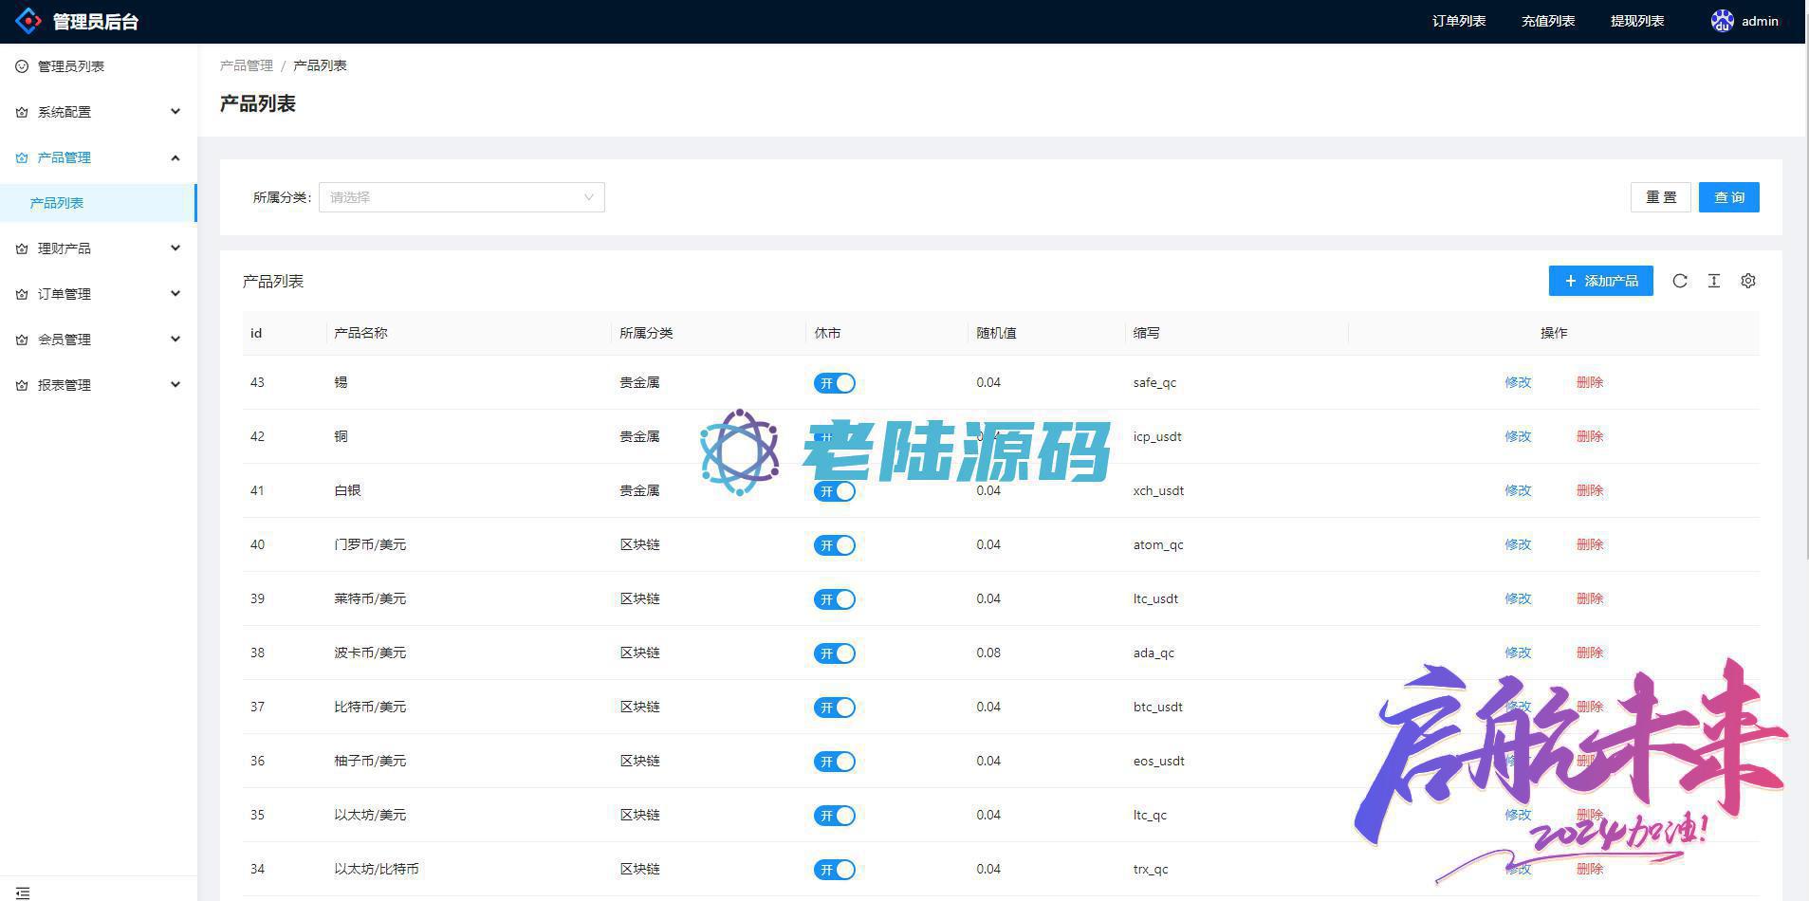Image resolution: width=1809 pixels, height=901 pixels.
Task: Toggle the 休市 switch for 比特币/美元
Action: click(835, 708)
